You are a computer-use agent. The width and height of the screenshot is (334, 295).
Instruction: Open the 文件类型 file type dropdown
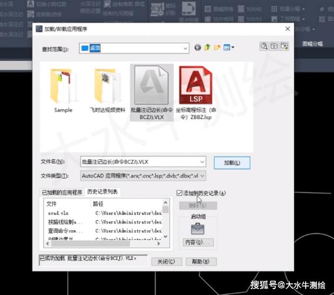coord(203,176)
